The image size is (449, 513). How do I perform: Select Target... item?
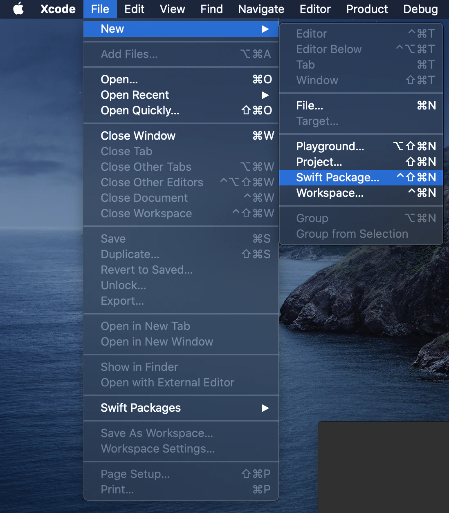tap(361, 121)
